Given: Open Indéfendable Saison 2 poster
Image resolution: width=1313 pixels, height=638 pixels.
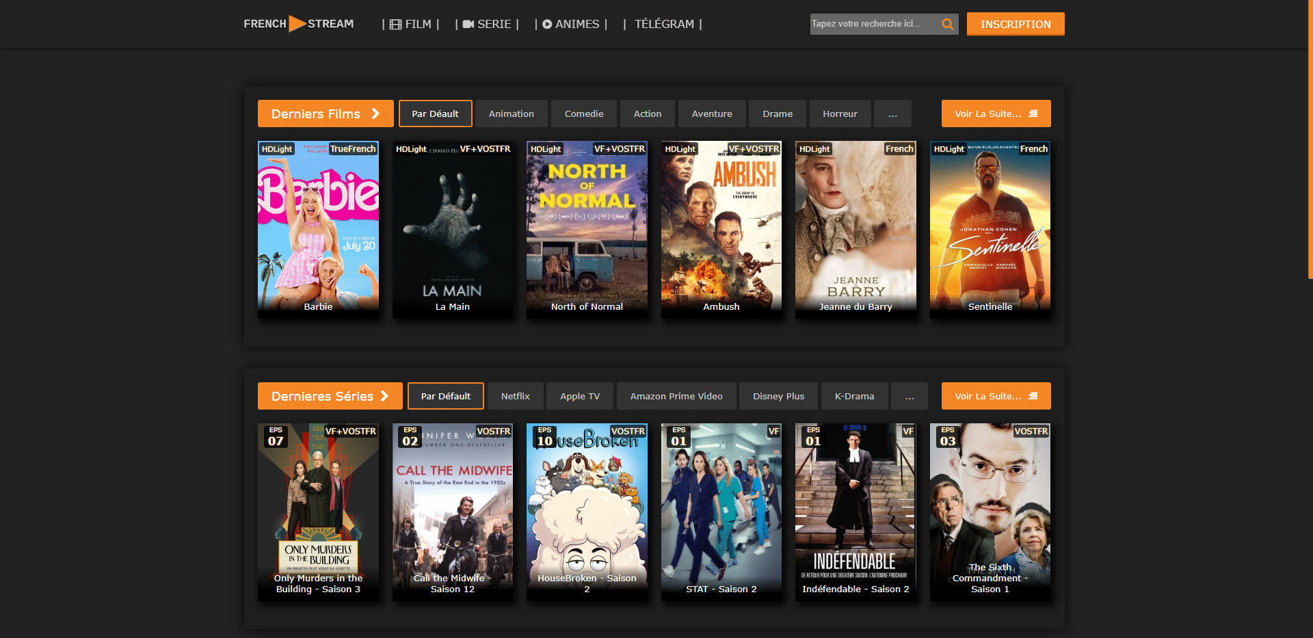Looking at the screenshot, I should 856,512.
